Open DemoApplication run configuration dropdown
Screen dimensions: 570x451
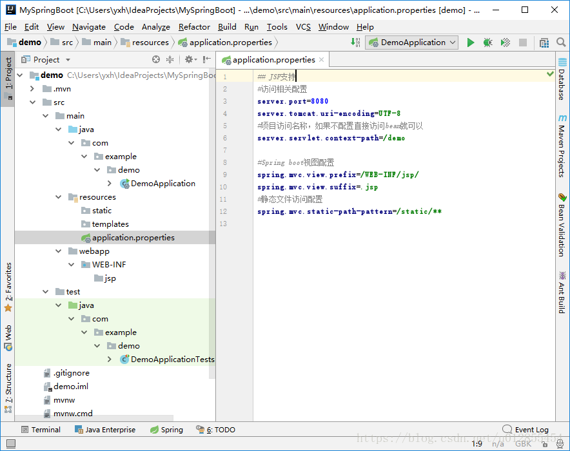[x=412, y=43]
